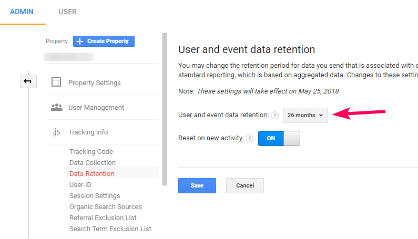Click the blurred property name selector
418x239 pixels.
tap(69, 57)
